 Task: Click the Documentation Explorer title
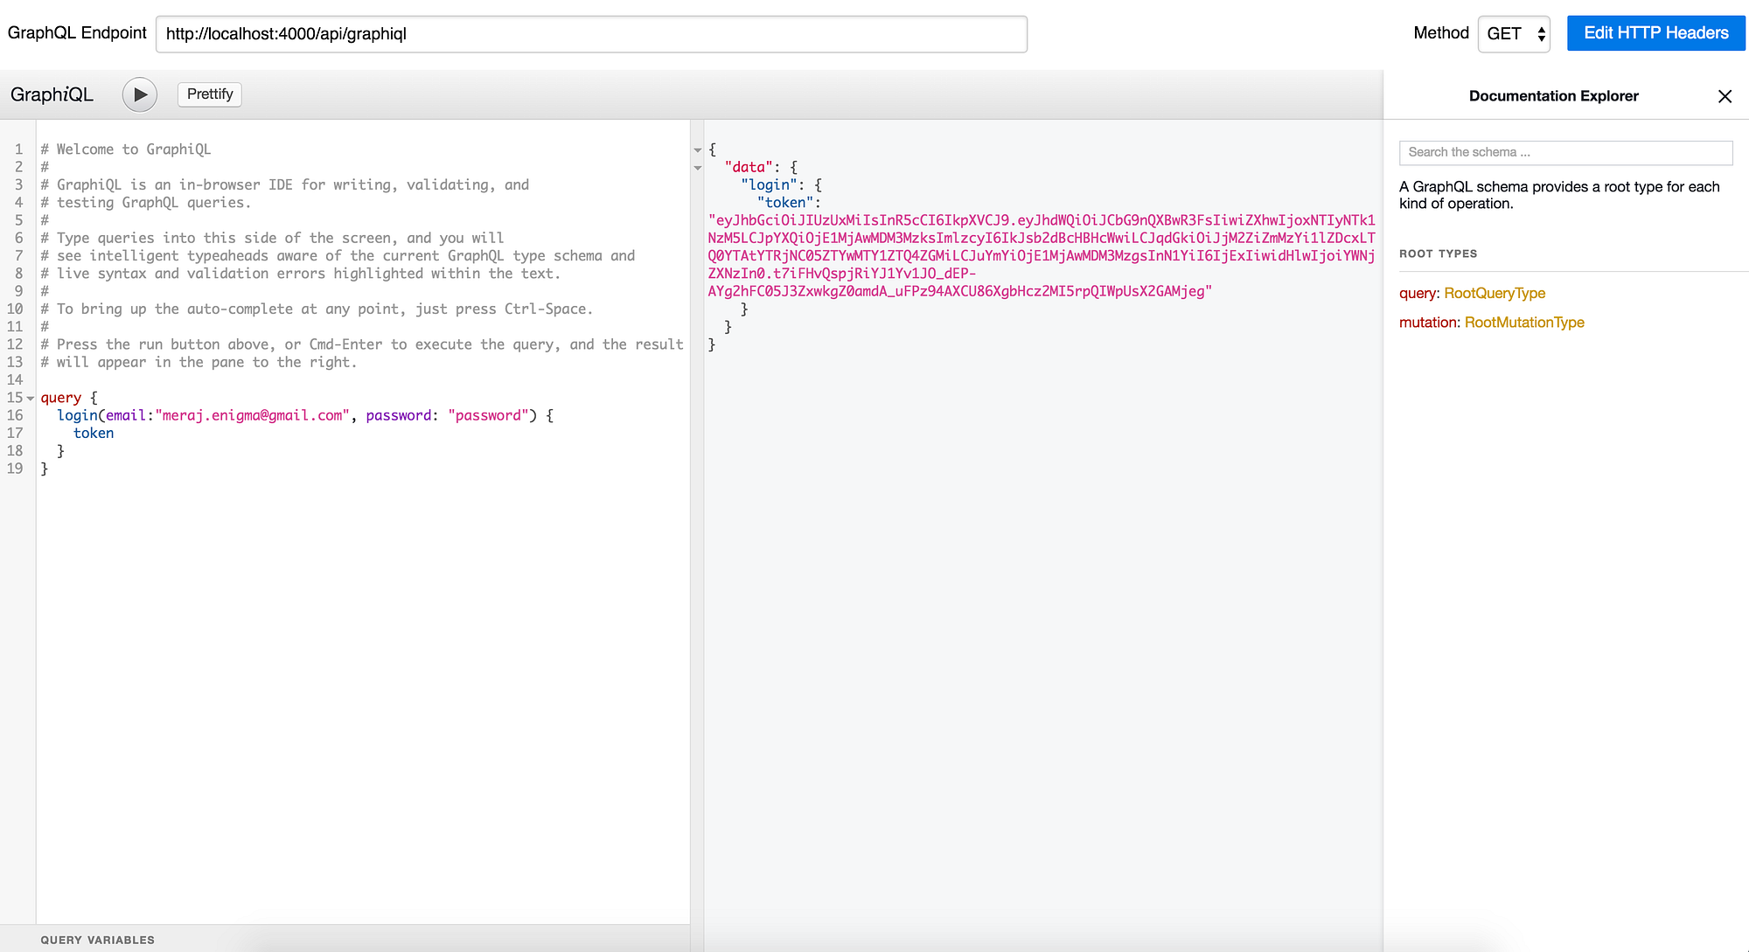click(x=1553, y=96)
